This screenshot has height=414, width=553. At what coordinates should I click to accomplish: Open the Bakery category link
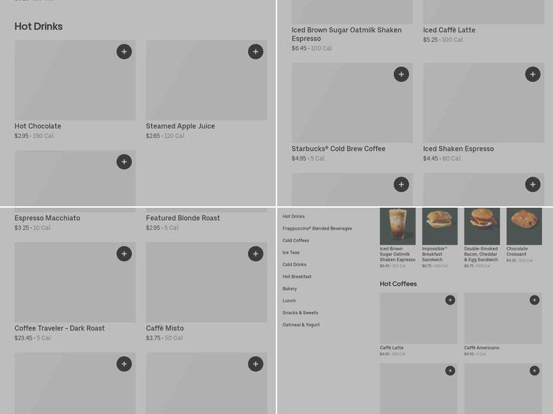(290, 288)
